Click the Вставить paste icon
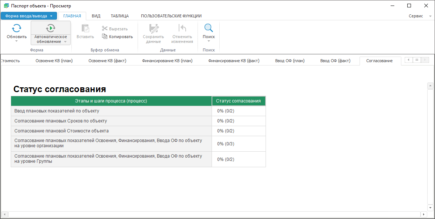Screen dimensions: 435x219 pos(85,28)
